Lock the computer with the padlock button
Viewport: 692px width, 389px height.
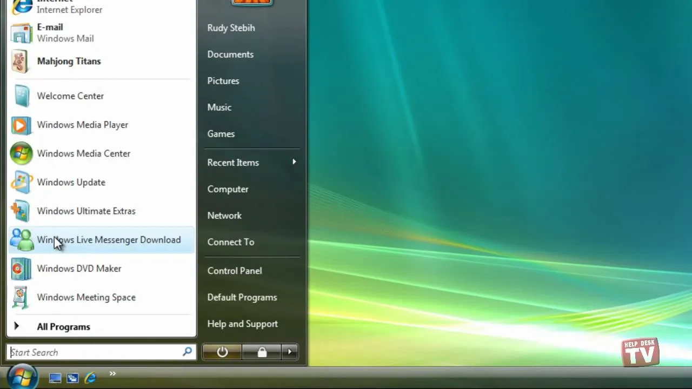(262, 352)
